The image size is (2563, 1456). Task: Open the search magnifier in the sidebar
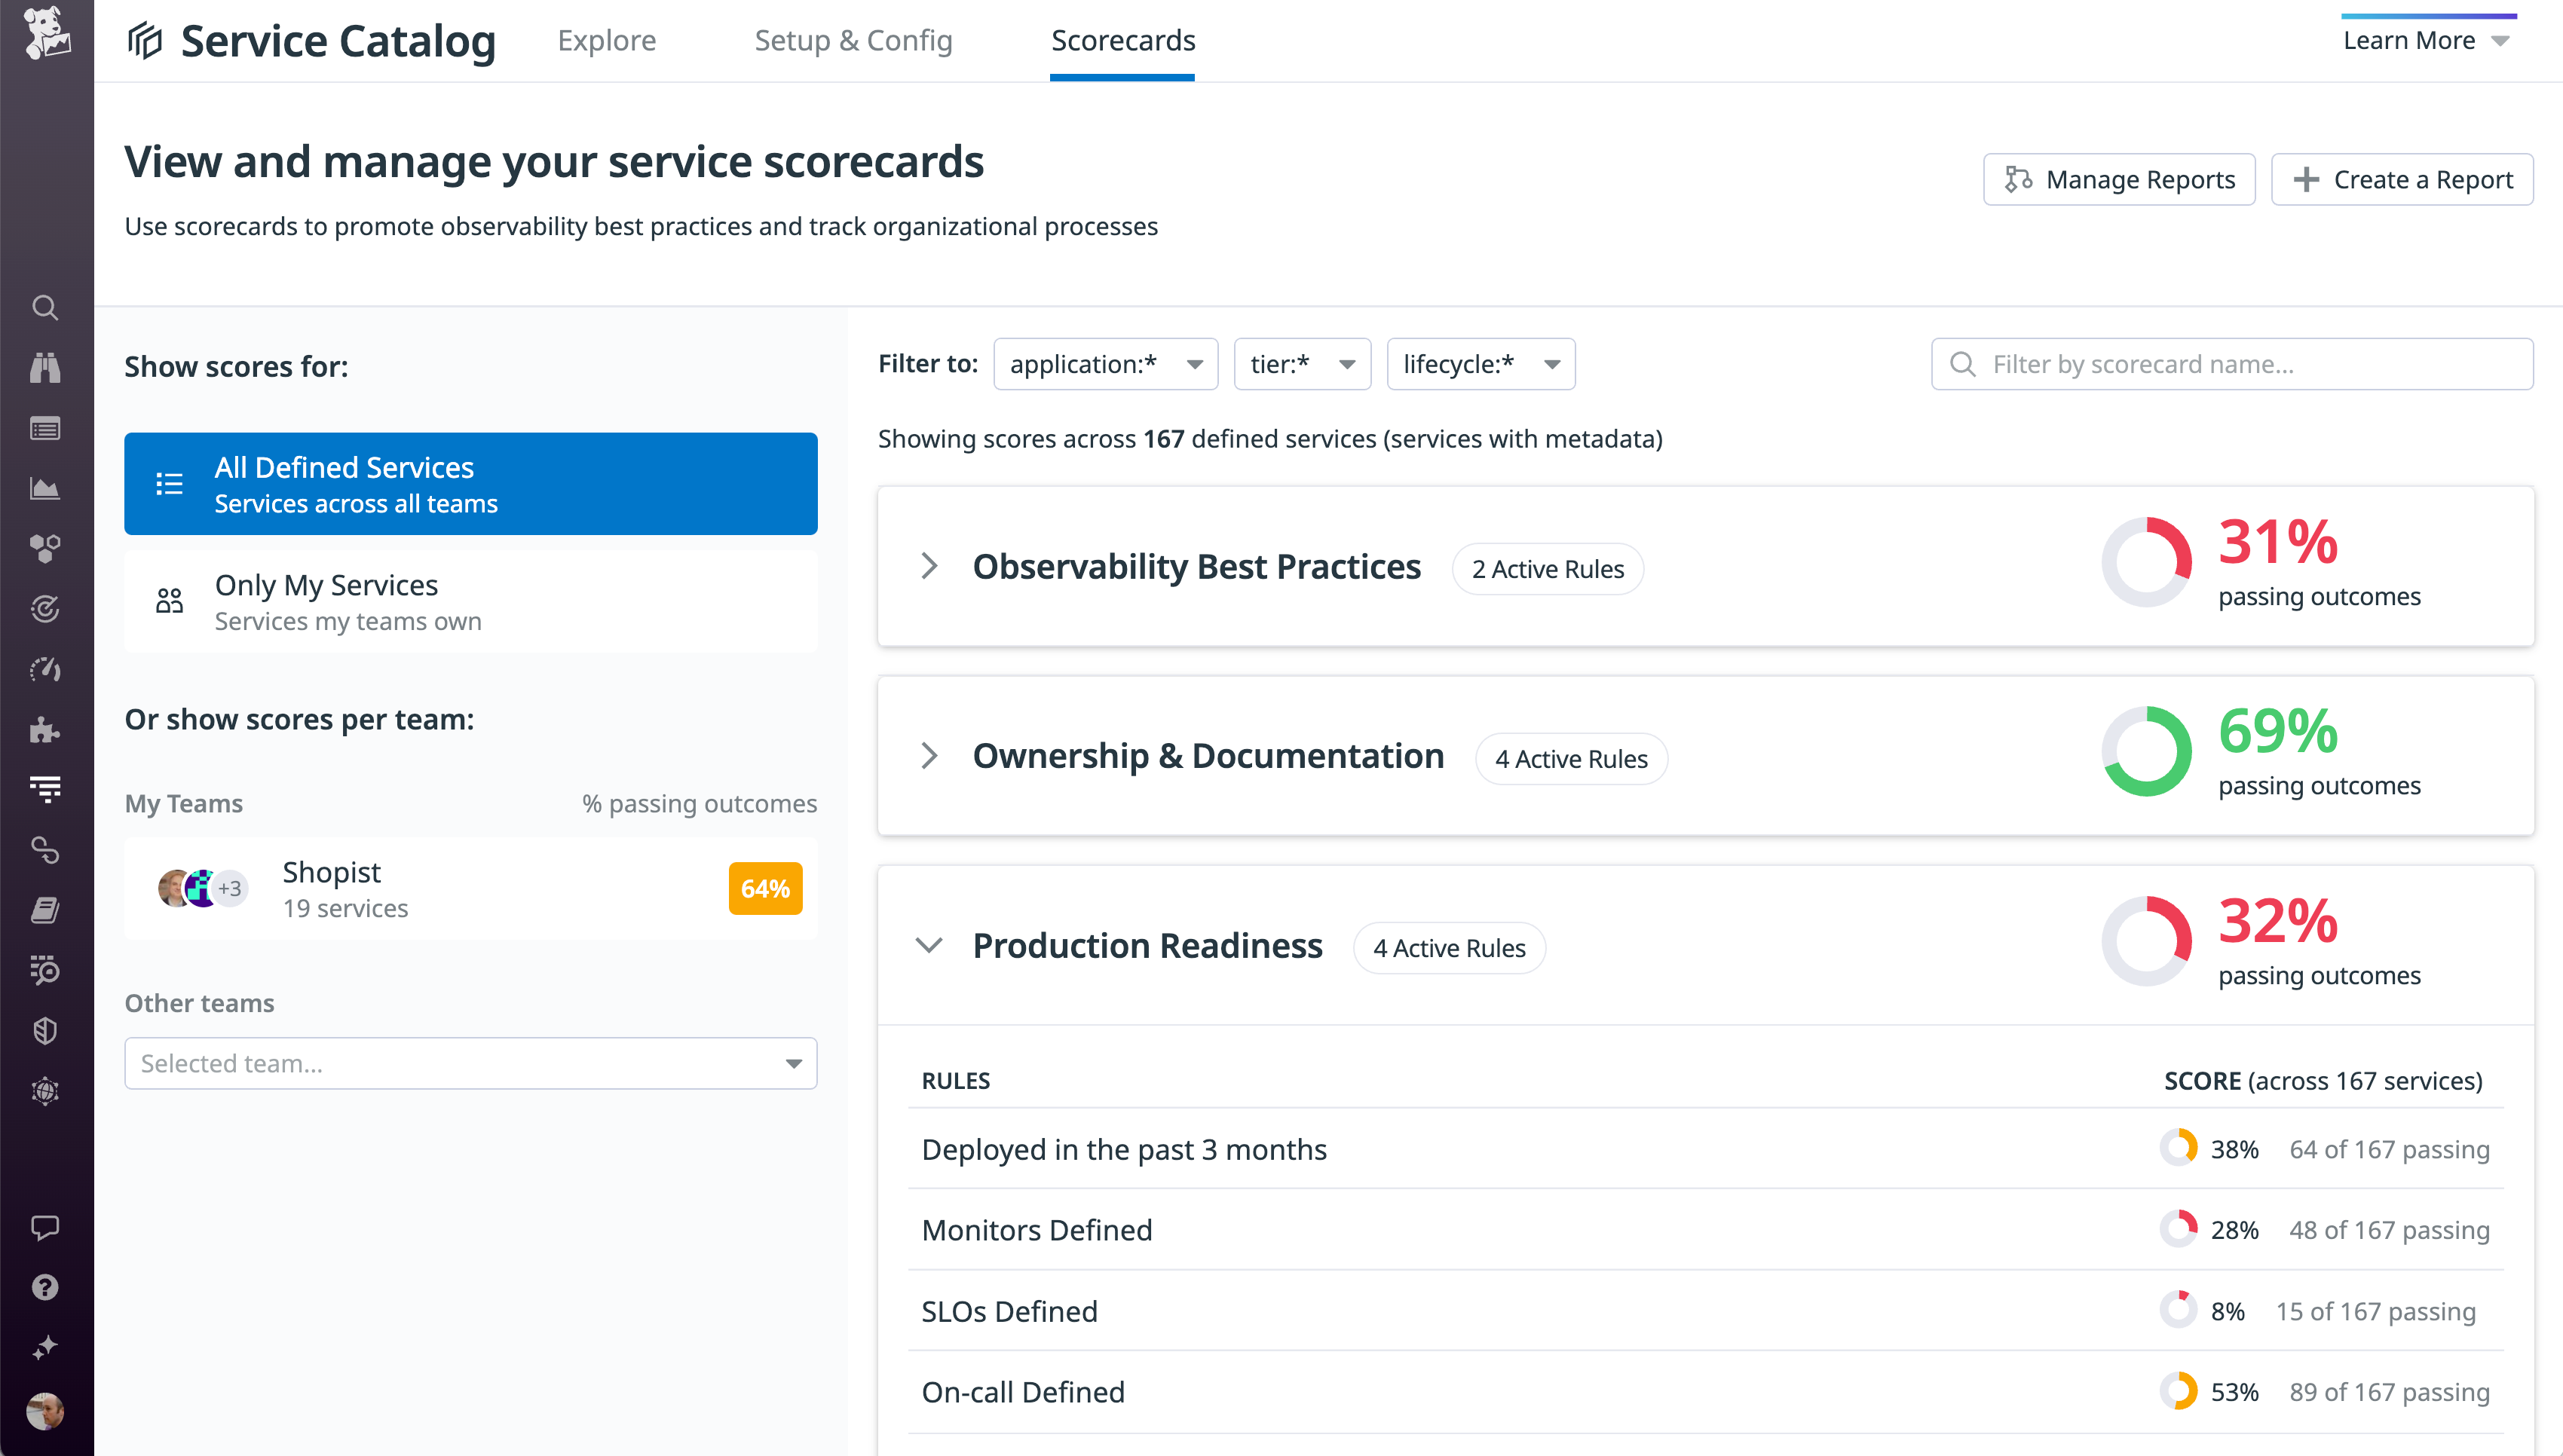[x=45, y=308]
